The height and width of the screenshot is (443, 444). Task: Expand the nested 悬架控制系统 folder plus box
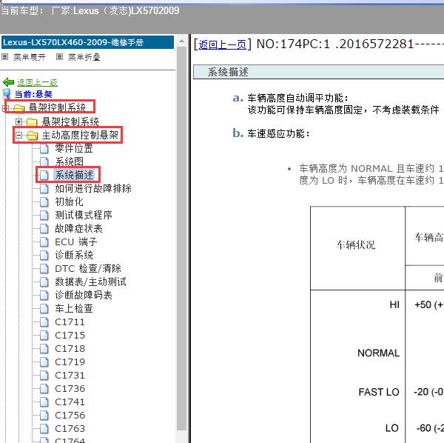[x=18, y=122]
